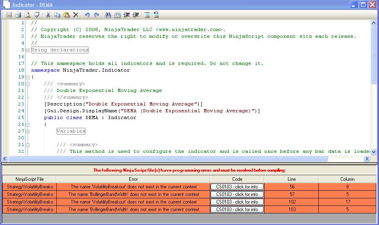Decrease indent with the outdent icon
Image resolution: width=379 pixels, height=225 pixels.
(x=126, y=15)
